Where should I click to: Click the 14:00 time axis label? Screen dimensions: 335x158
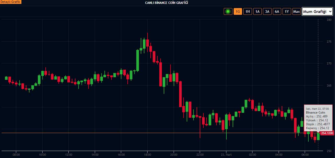pyautogui.click(x=95, y=154)
